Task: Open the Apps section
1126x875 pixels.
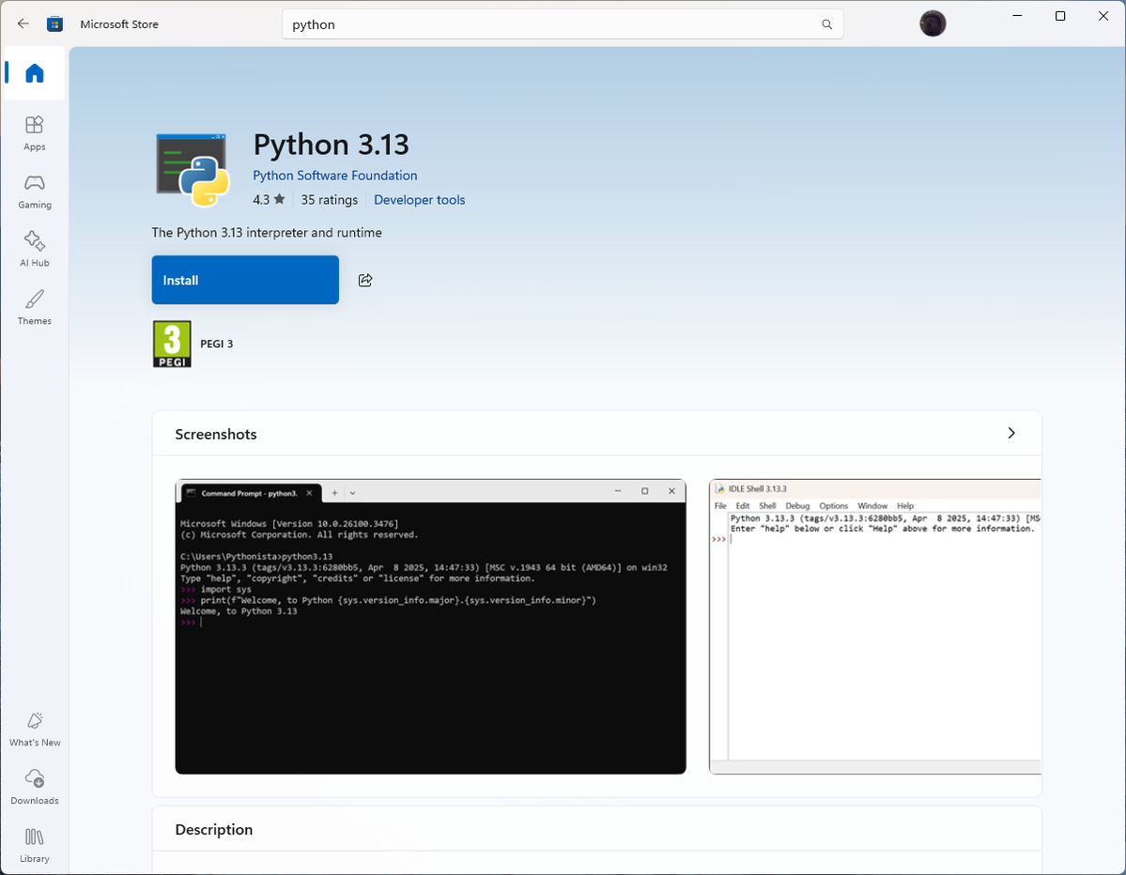Action: (x=35, y=133)
